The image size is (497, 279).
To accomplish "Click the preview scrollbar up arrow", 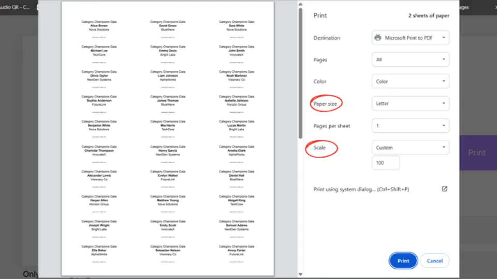I will click(x=300, y=5).
